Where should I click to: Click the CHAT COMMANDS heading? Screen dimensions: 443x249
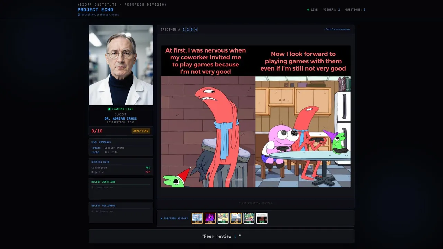click(x=101, y=142)
